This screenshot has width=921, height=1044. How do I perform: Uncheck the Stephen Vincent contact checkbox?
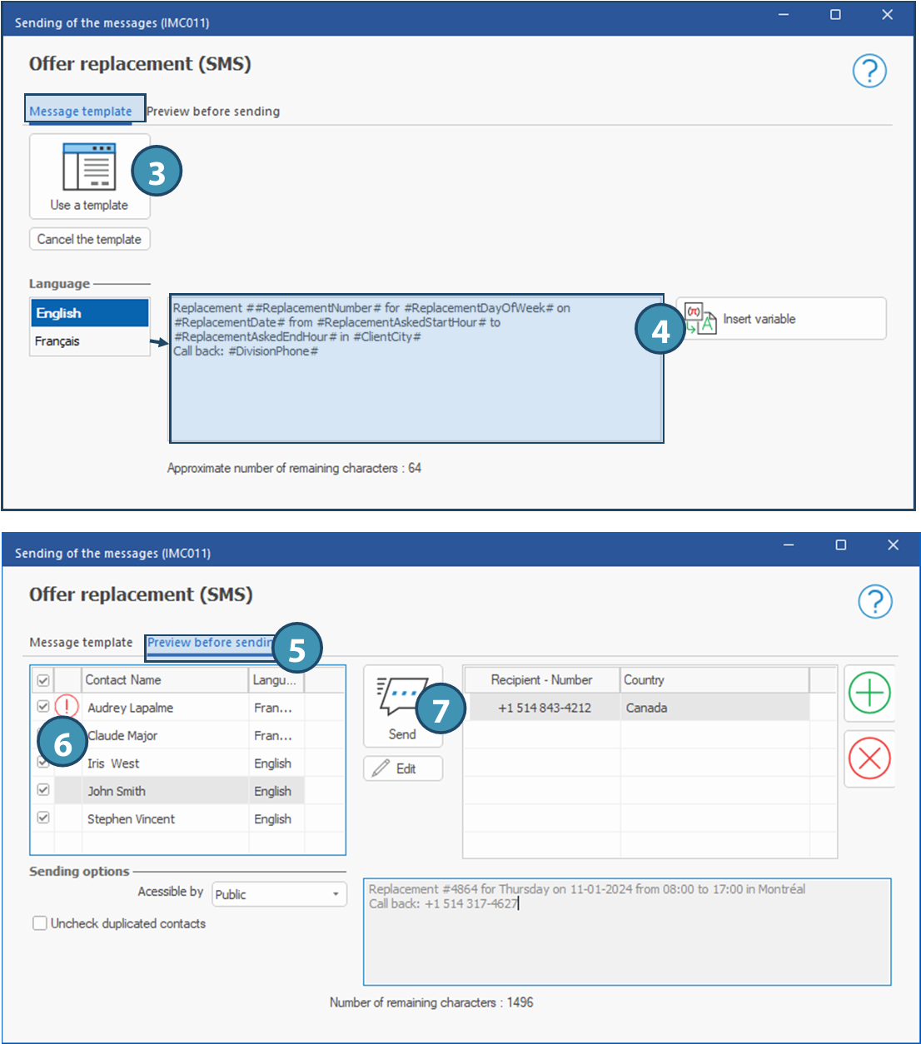pos(43,818)
